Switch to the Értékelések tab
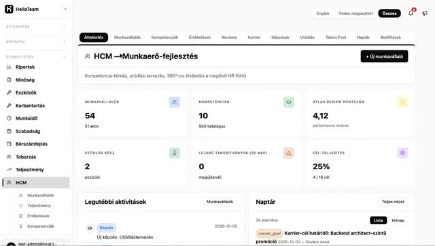This screenshot has height=246, width=435. (x=200, y=37)
